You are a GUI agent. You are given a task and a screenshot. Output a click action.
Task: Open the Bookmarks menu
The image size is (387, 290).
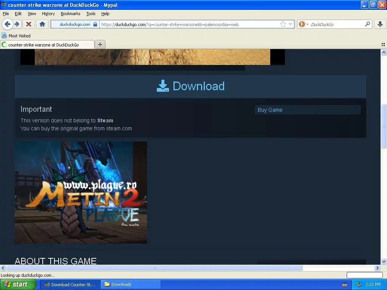tap(71, 14)
